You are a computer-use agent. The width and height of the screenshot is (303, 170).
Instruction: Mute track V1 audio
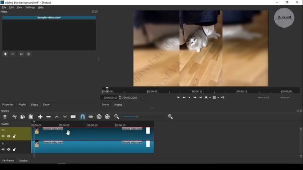(x=3, y=149)
